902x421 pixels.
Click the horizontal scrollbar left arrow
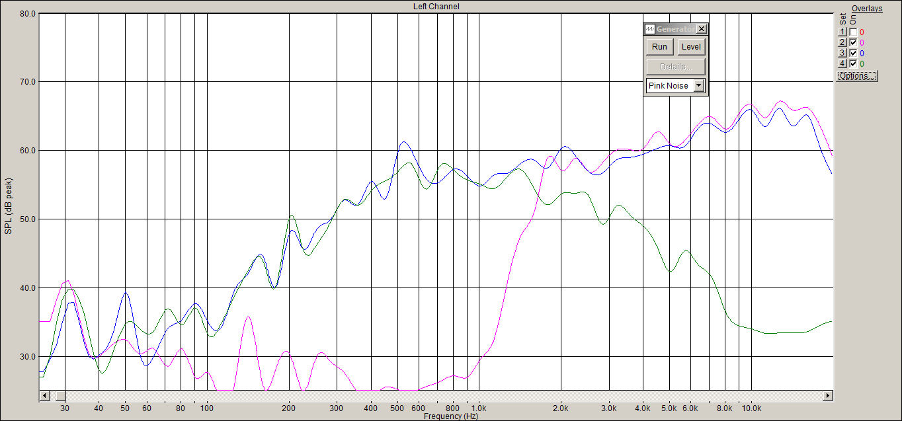coord(44,396)
